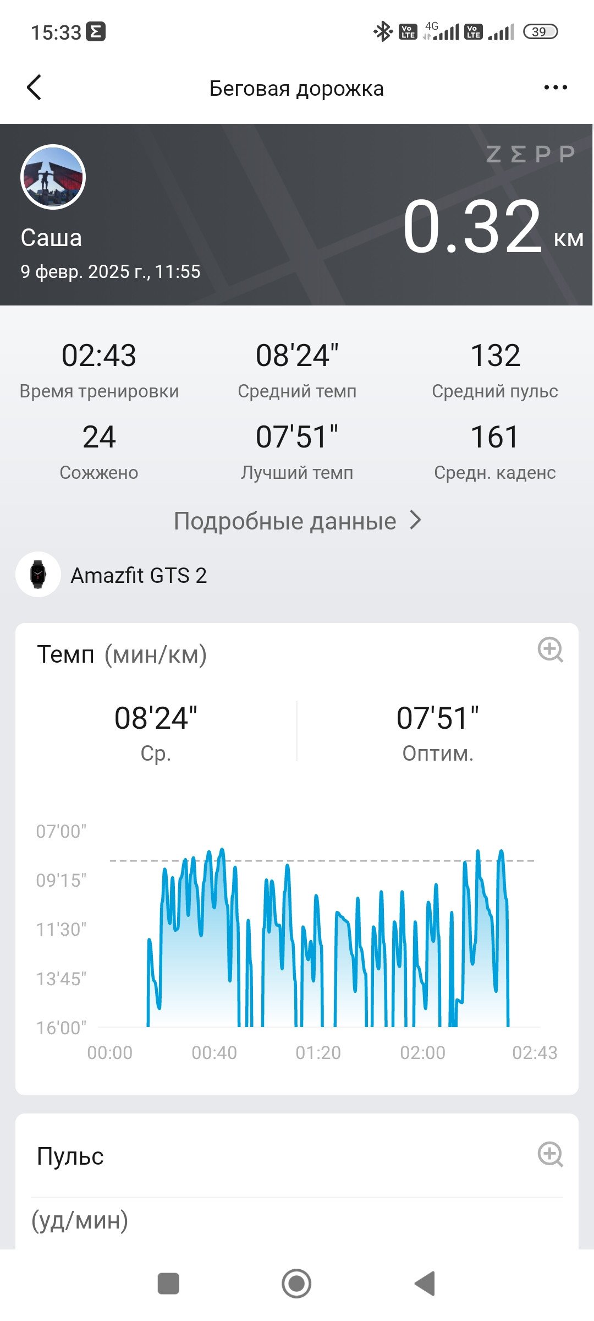Image resolution: width=594 pixels, height=1321 pixels.
Task: Tap the Сожжено 24 calories stat
Action: 99,451
